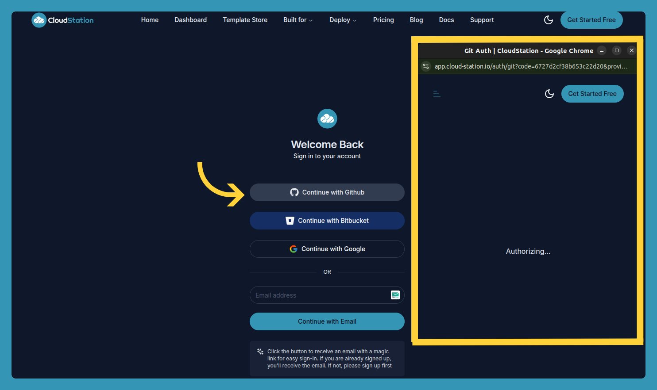
Task: Close the Git Auth Chrome popup window
Action: pos(632,50)
